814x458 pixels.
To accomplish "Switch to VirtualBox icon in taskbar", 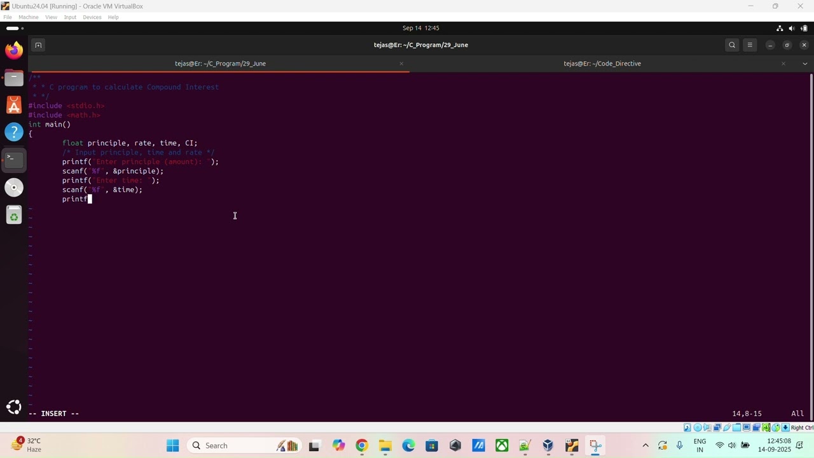I will (548, 445).
